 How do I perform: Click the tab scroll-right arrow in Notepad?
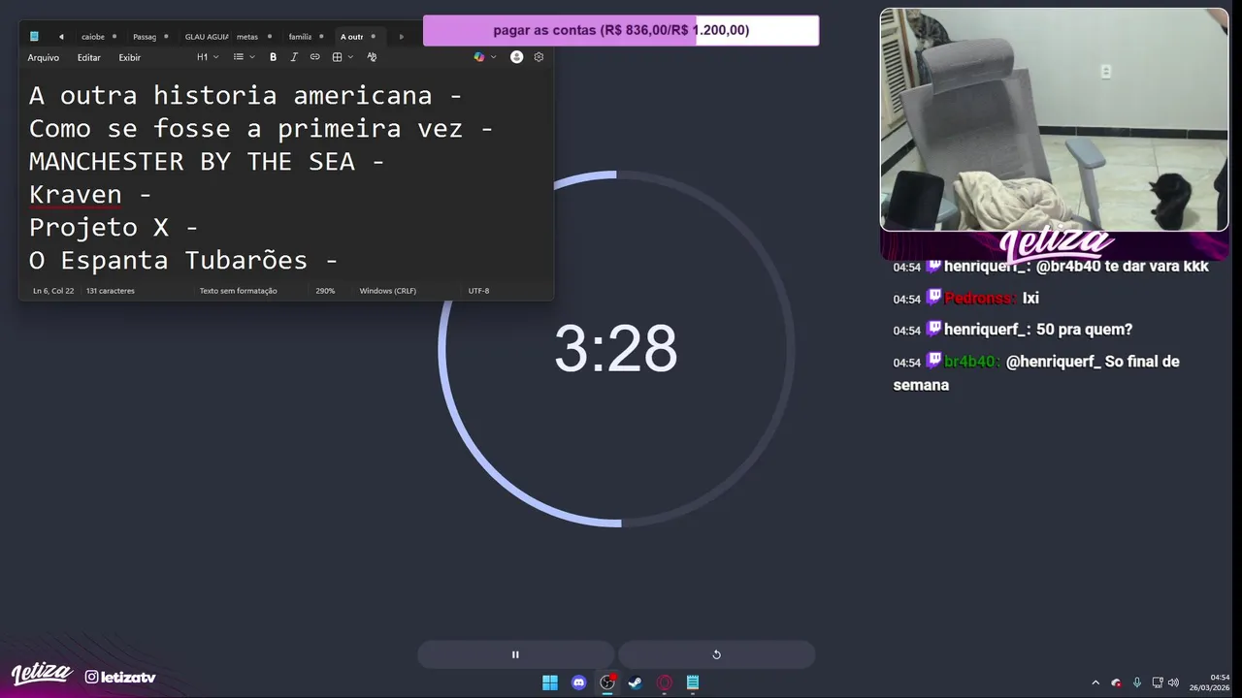click(x=402, y=37)
